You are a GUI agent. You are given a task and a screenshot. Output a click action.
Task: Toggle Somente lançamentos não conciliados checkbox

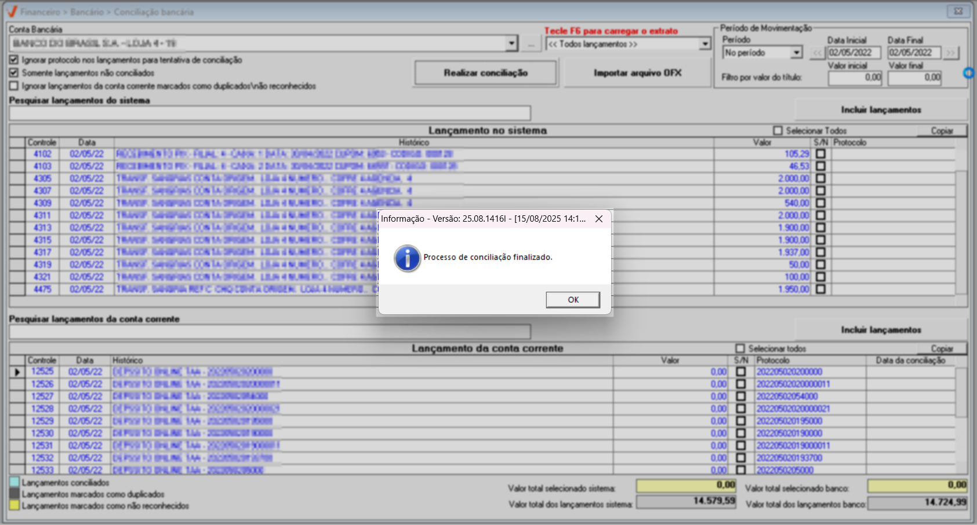tap(14, 73)
